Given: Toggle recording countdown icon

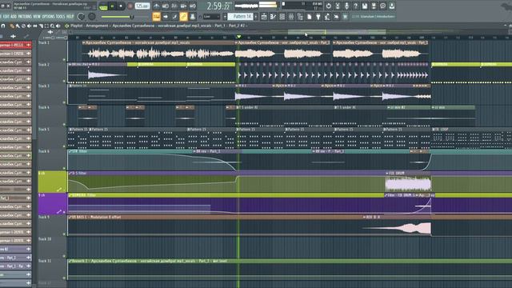Looking at the screenshot, I should 174,6.
